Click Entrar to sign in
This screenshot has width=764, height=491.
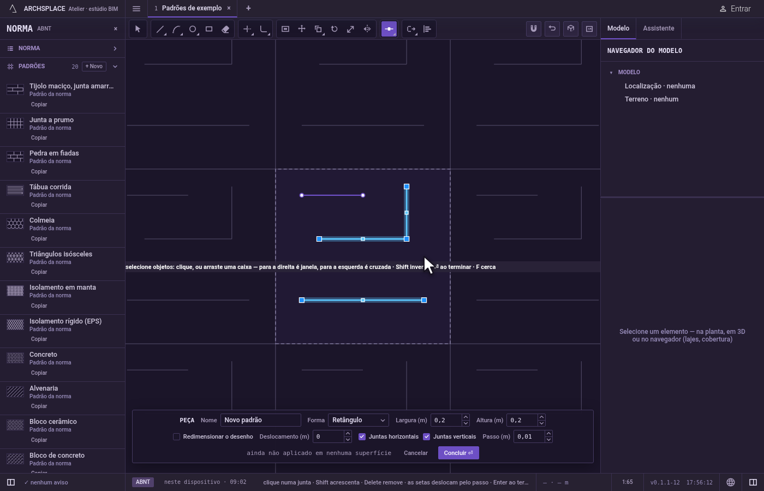(x=735, y=9)
